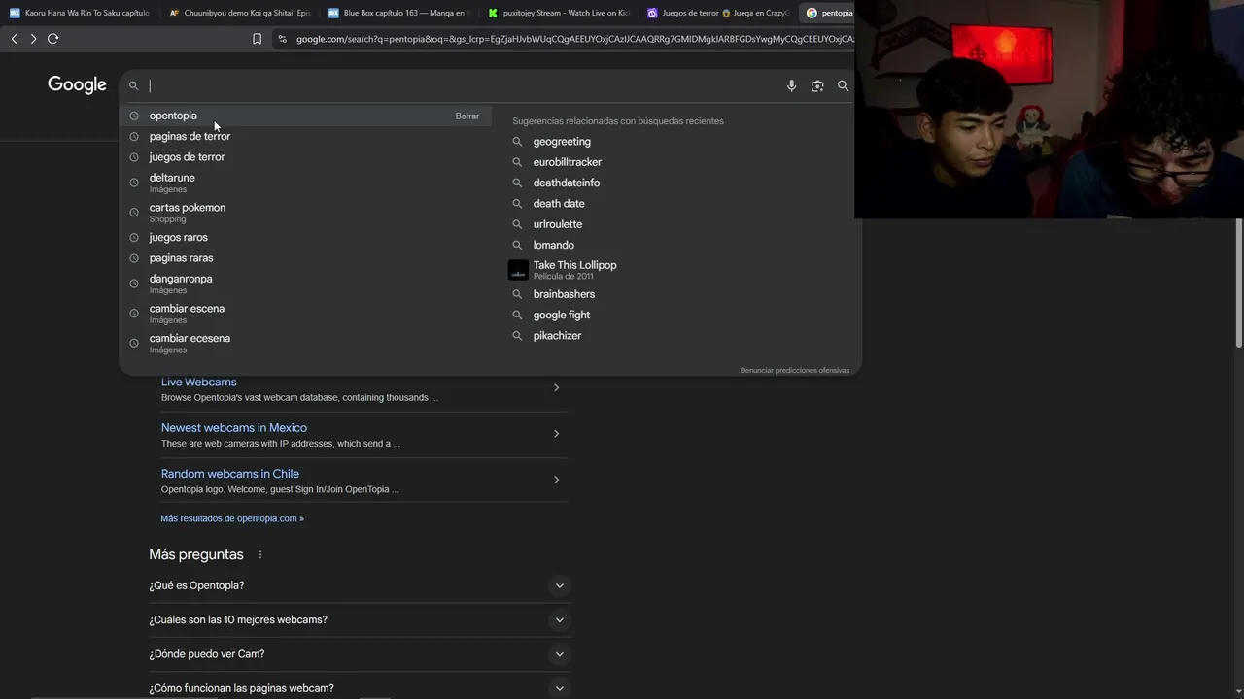Choose 'geogreeting' related suggestion
Viewport: 1244px width, 699px height.
click(562, 142)
